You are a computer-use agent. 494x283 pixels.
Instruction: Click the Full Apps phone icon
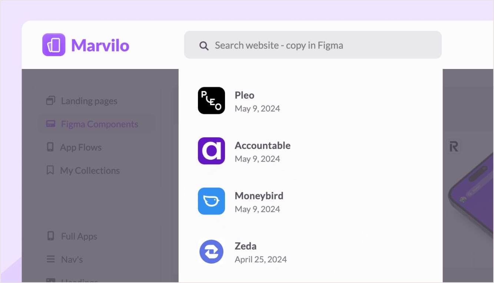(51, 236)
